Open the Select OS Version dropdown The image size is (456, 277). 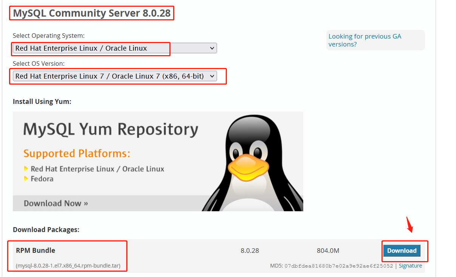[115, 76]
